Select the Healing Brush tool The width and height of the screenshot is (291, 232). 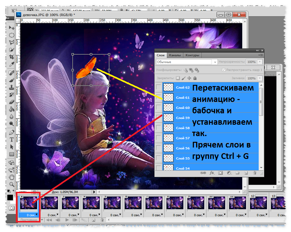11,73
